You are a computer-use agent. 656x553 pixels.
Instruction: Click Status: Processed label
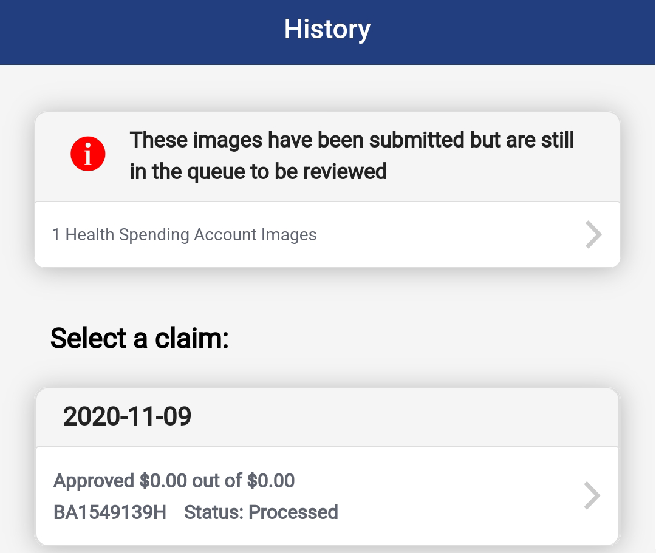(x=261, y=512)
